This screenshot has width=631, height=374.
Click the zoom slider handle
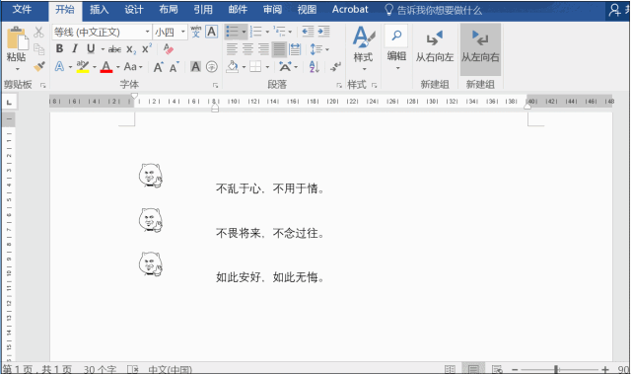point(556,369)
